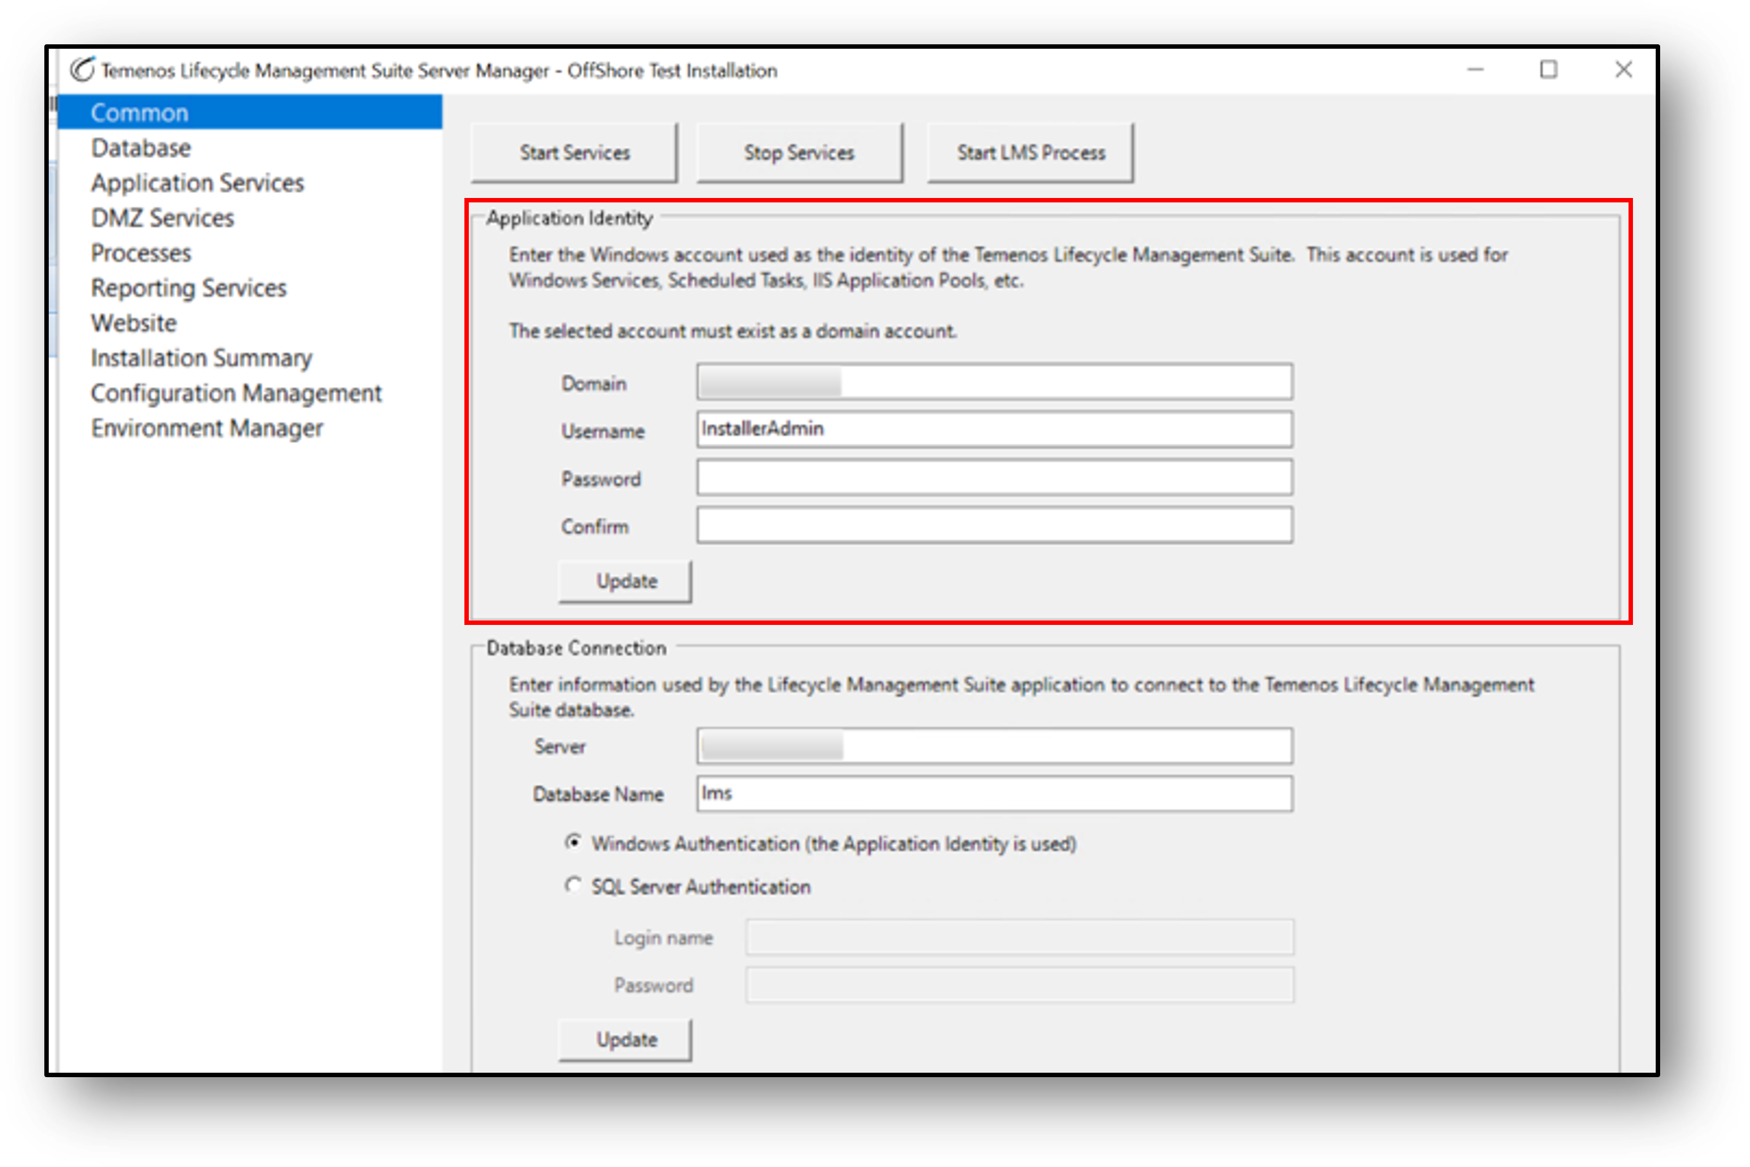View Installation Summary
The image size is (1750, 1167).
201,358
